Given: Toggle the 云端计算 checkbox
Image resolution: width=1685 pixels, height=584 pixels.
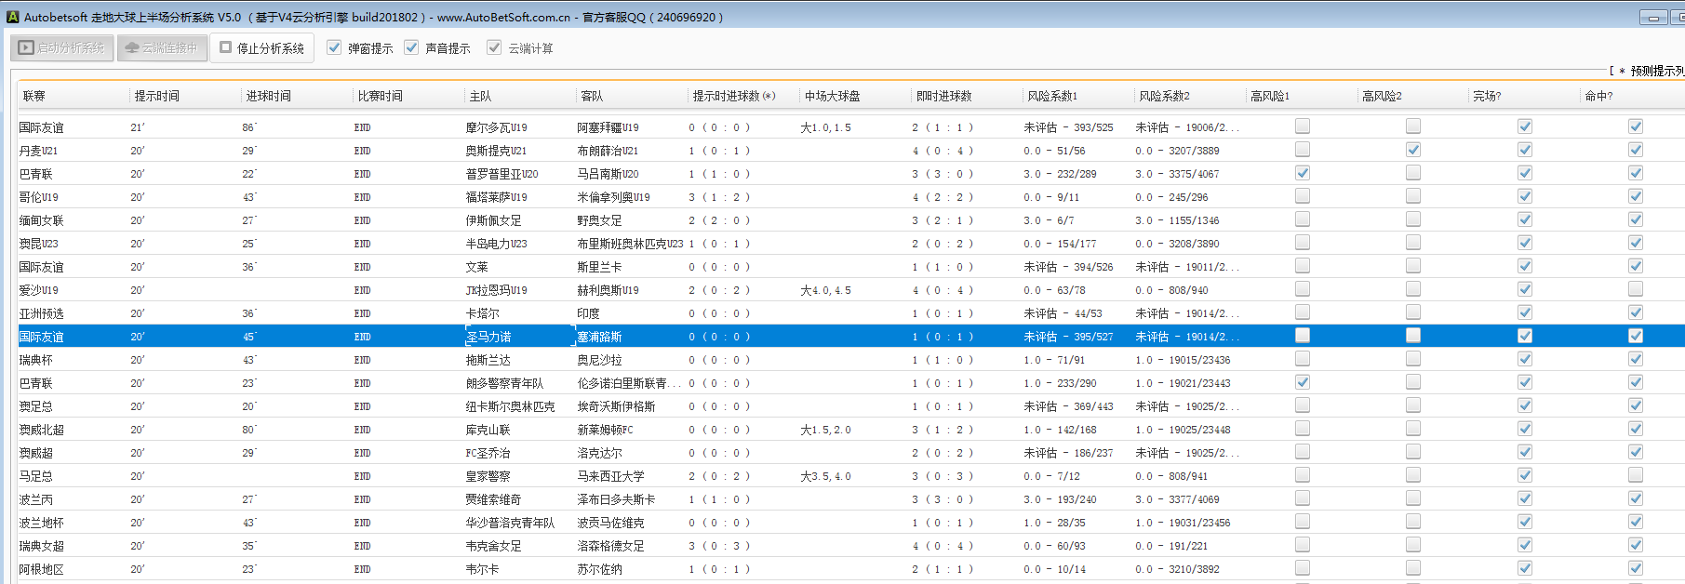Looking at the screenshot, I should pyautogui.click(x=494, y=47).
